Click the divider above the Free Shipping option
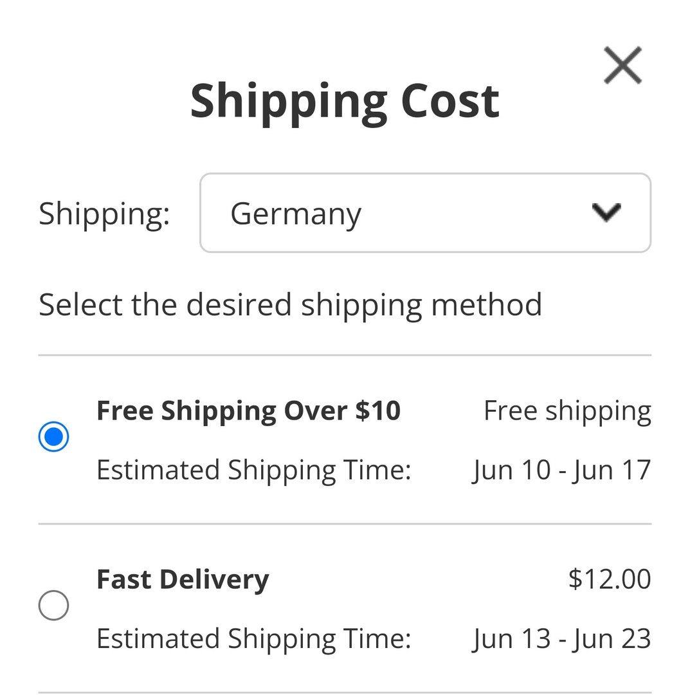Viewport: 690px width, 695px height. pos(345,355)
